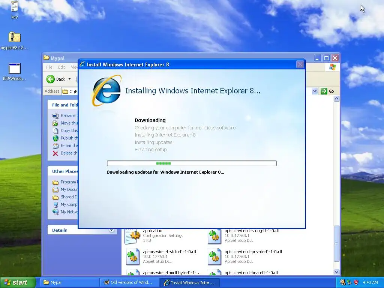
Task: Click the Details panel header
Action: tap(82, 230)
